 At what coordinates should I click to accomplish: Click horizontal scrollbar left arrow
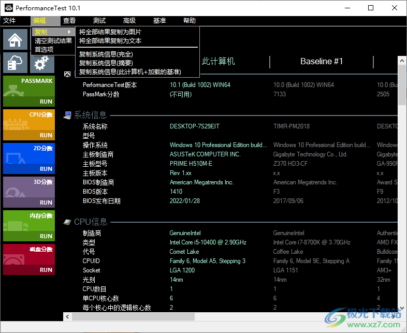pos(67,316)
